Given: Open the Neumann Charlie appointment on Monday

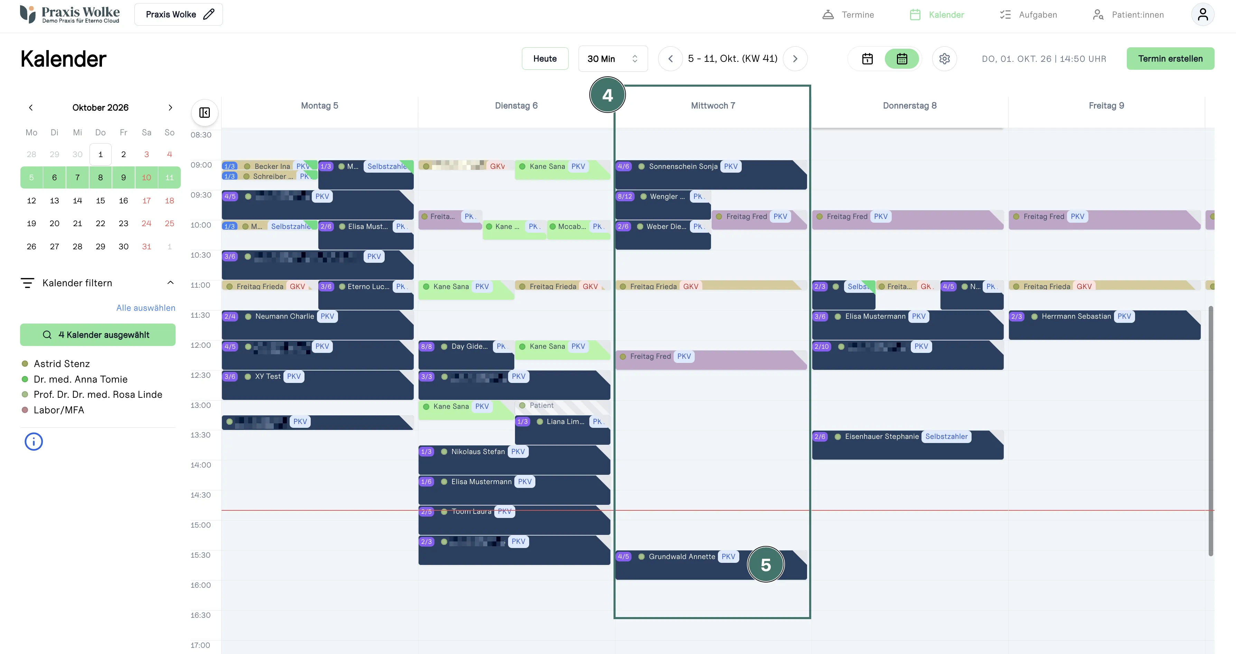Looking at the screenshot, I should [x=317, y=325].
